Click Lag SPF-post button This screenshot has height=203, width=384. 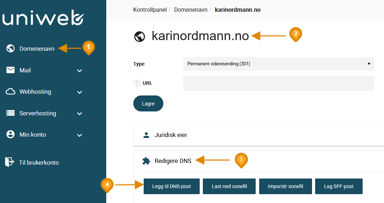(339, 186)
